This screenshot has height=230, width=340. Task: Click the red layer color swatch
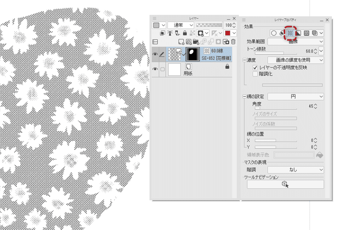[x=227, y=33]
